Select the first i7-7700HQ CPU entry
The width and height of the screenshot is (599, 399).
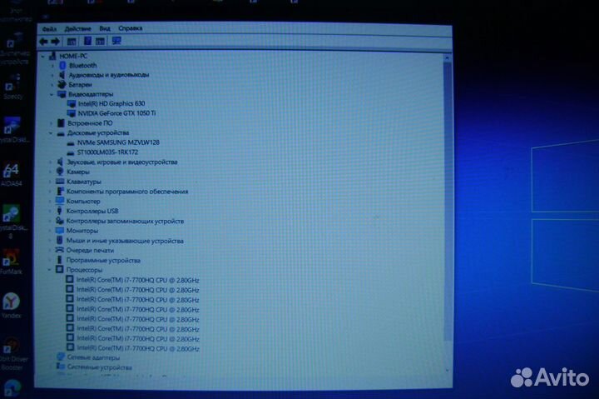coord(137,280)
